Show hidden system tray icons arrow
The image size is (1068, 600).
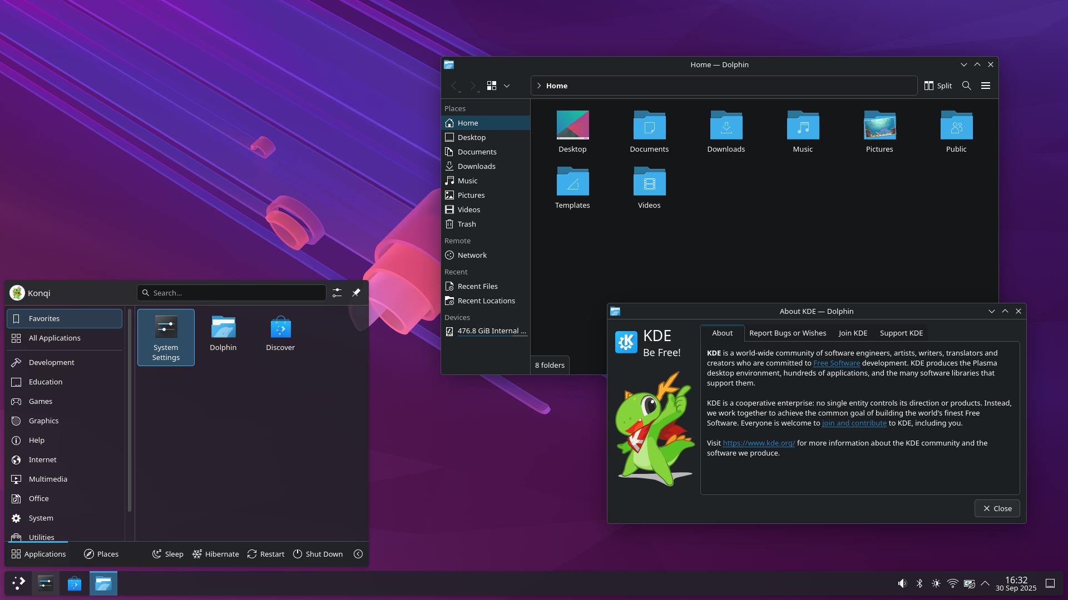[x=985, y=583]
